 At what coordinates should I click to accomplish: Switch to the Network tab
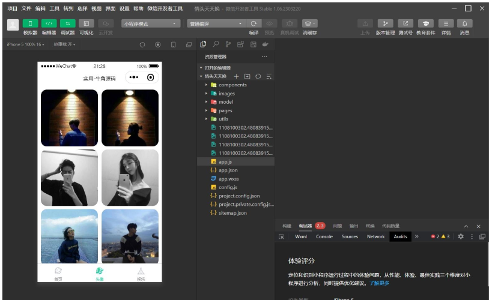click(x=375, y=236)
